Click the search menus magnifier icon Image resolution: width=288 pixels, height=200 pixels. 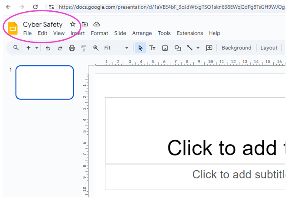click(x=16, y=48)
